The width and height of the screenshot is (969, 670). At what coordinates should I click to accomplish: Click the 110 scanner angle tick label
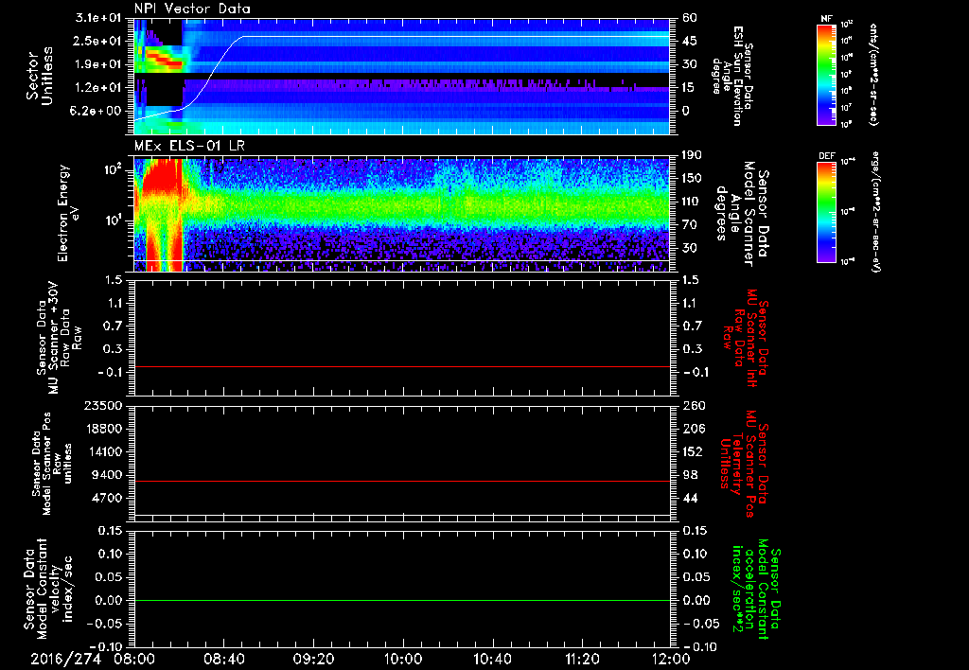pos(692,202)
